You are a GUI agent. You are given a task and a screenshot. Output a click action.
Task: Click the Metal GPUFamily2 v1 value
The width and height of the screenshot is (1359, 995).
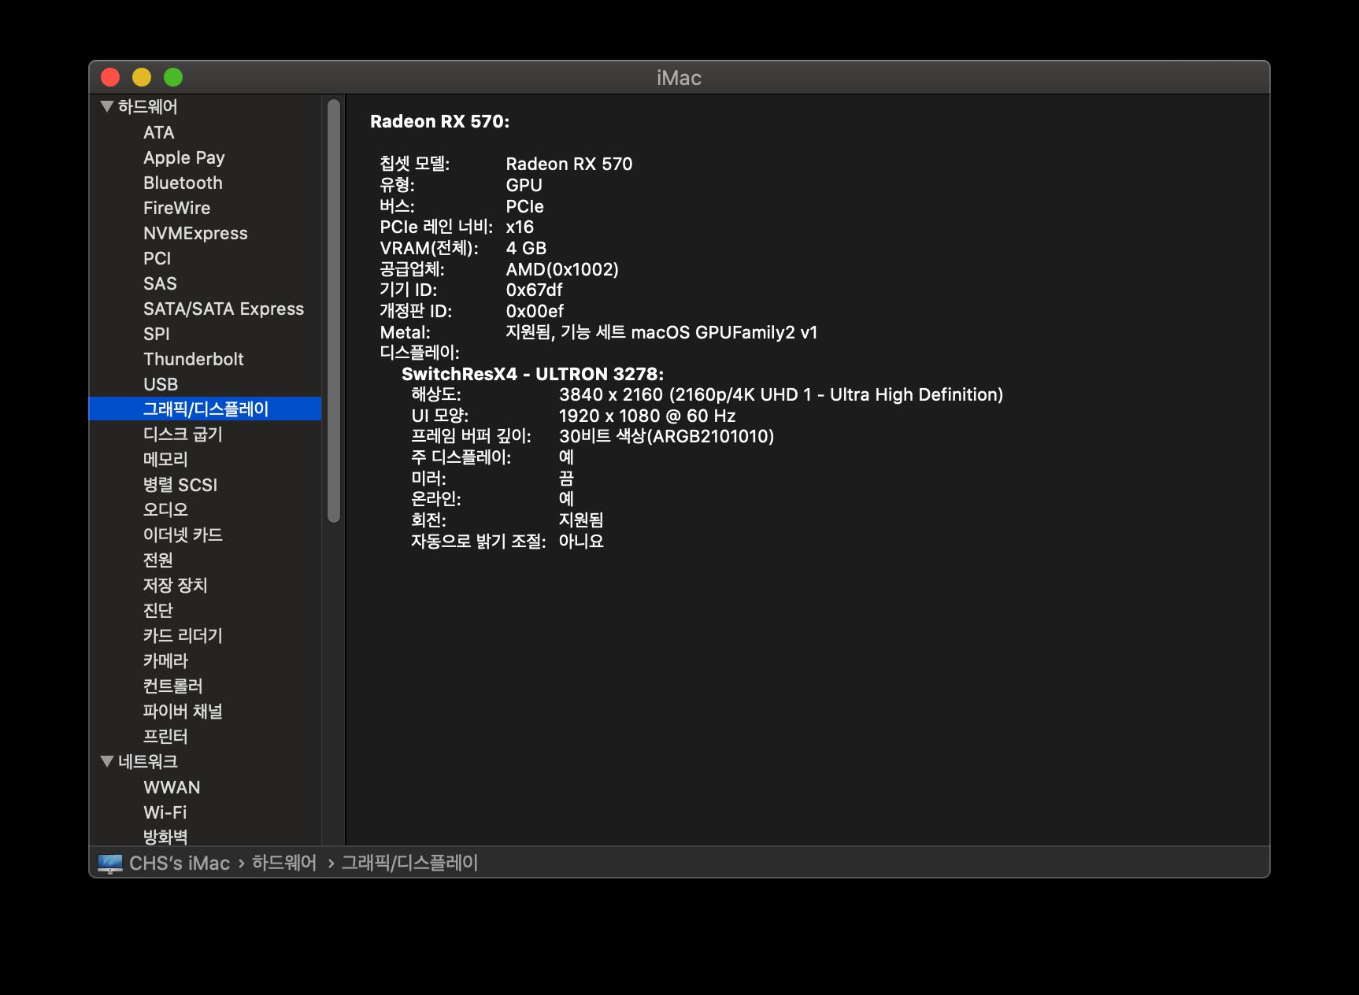point(661,332)
